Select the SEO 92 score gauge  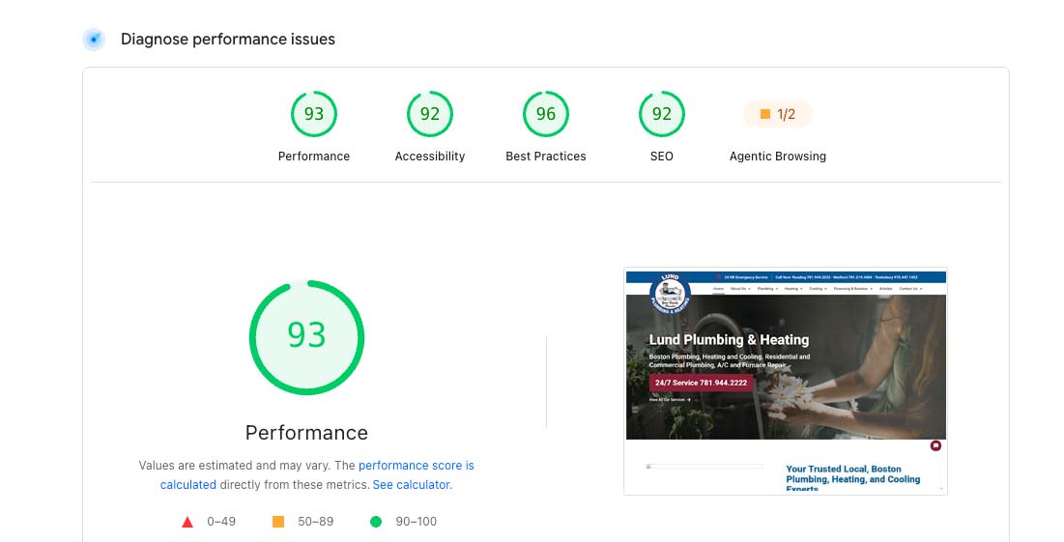click(662, 114)
